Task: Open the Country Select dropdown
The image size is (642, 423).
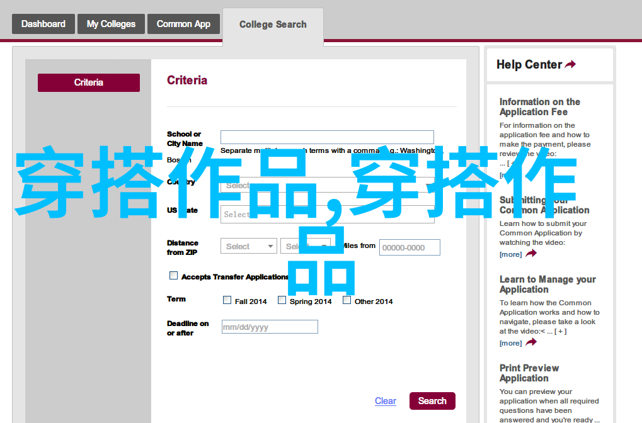Action: 328,186
